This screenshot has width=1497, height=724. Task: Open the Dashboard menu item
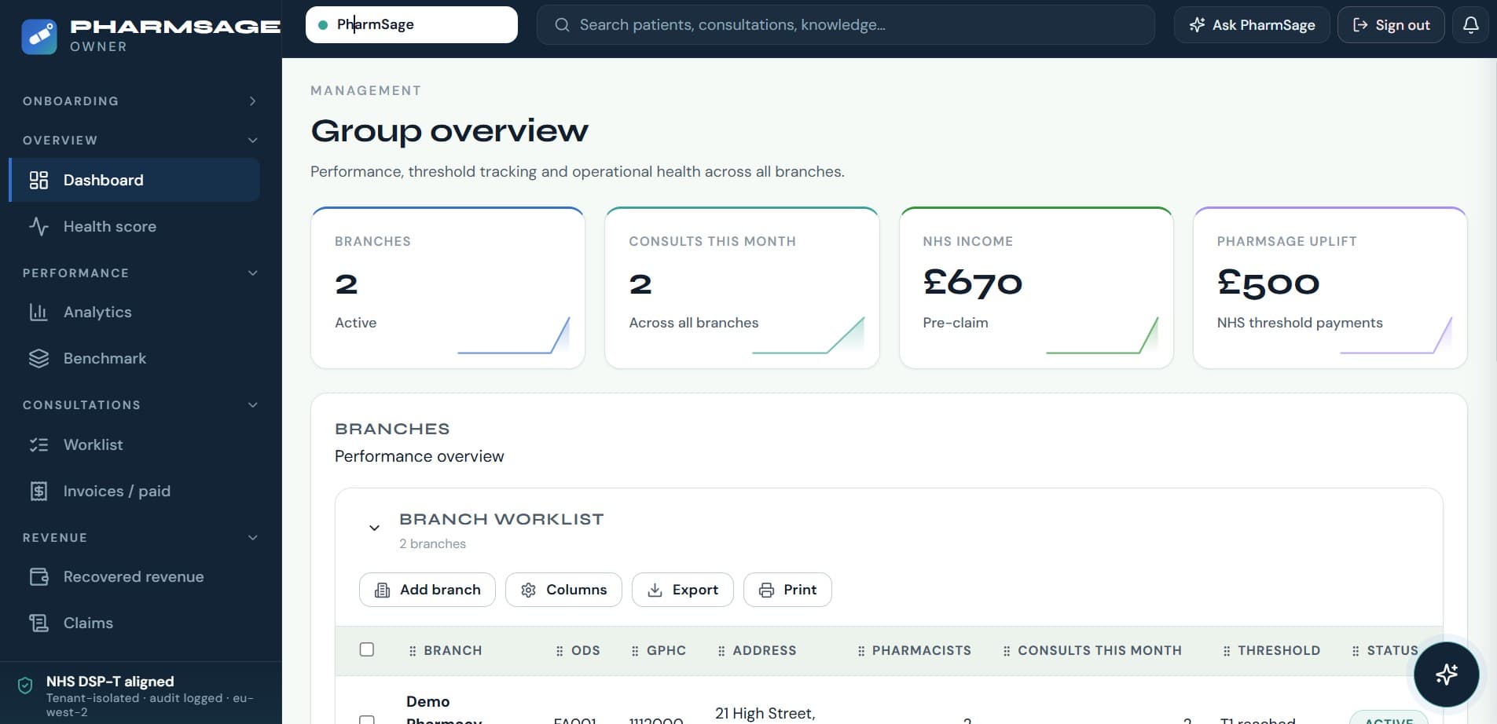[134, 180]
